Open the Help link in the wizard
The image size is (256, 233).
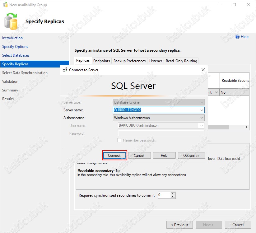click(244, 37)
